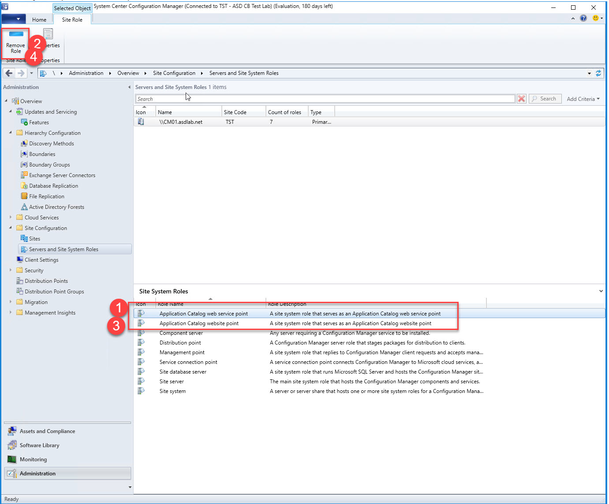Image resolution: width=609 pixels, height=504 pixels.
Task: Collapse the ribbon with the up chevron
Action: coord(573,19)
